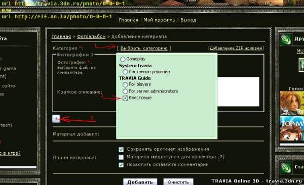304x185 pixels.
Task: Open the TOP-MMO cartoon banner thumbnail
Action: [x=292, y=128]
